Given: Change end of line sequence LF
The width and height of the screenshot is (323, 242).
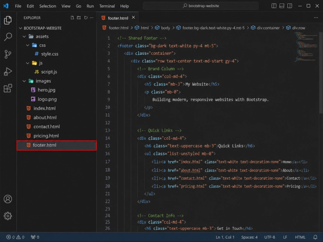Looking at the screenshot, I should [x=285, y=237].
